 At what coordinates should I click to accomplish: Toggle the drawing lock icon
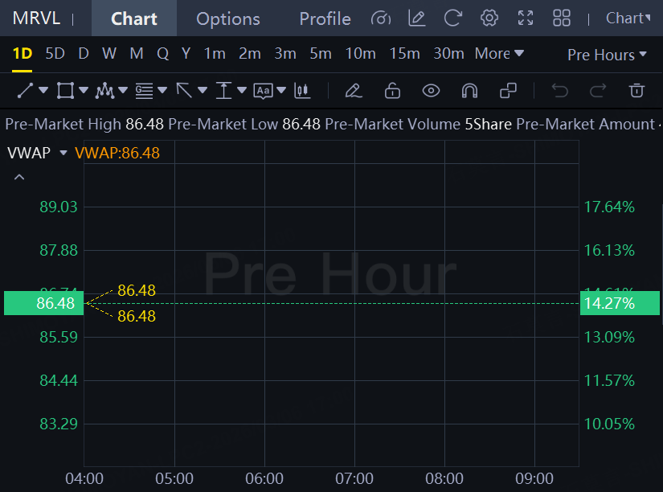pos(392,91)
